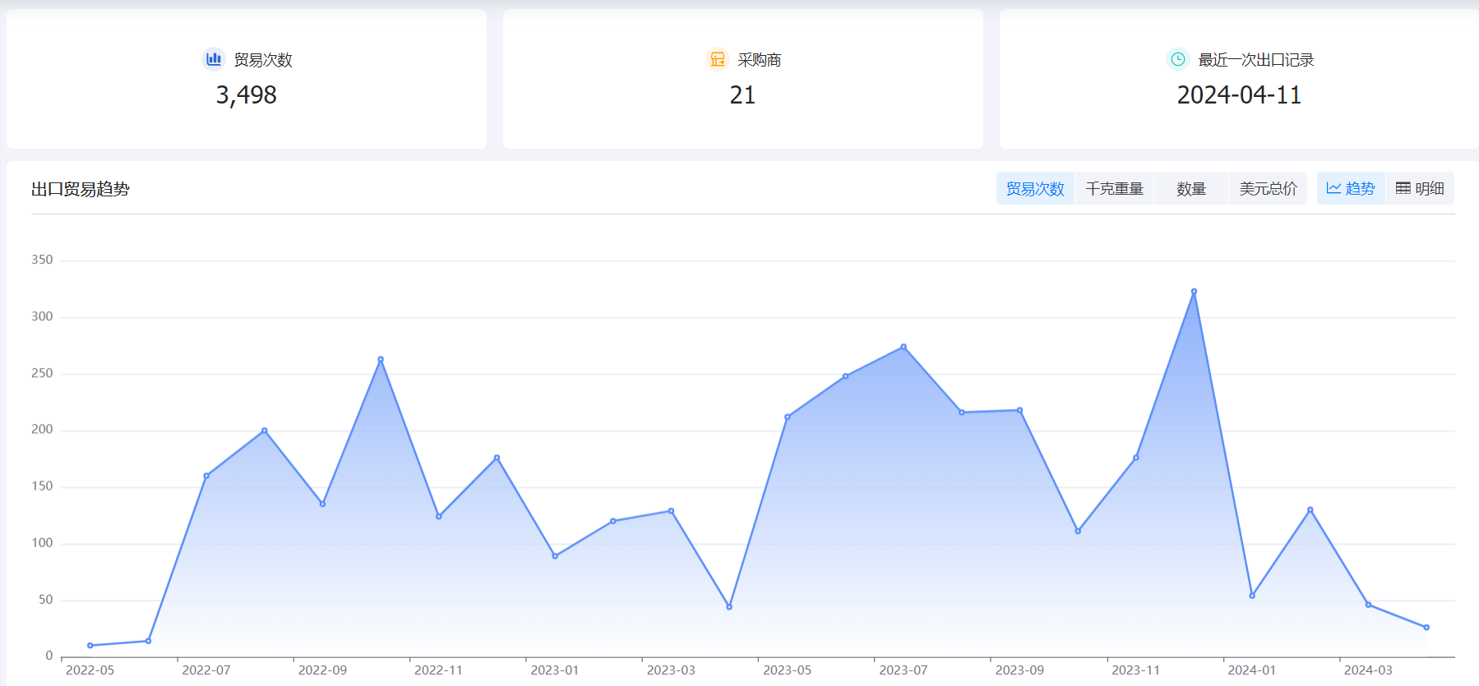The height and width of the screenshot is (686, 1479).
Task: Click the buyer count 21
Action: pyautogui.click(x=742, y=95)
